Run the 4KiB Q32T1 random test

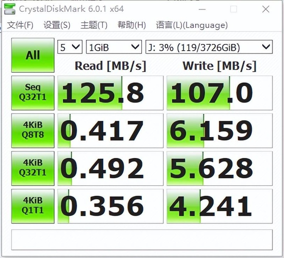click(x=32, y=168)
